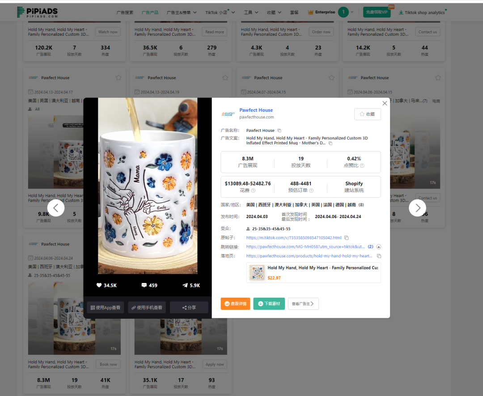Expand the redirect links list arrow

point(379,247)
